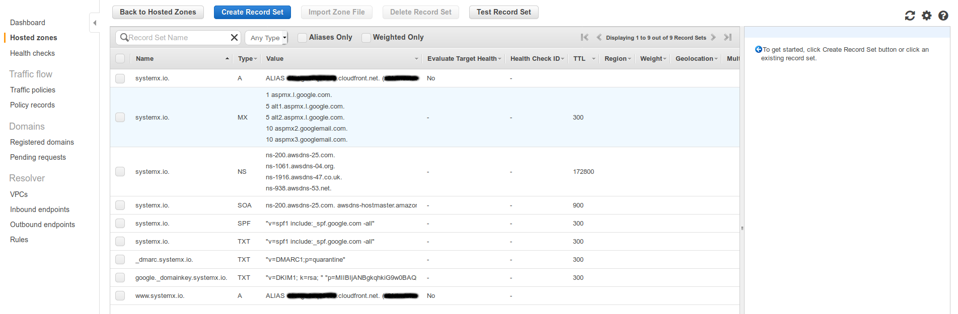Open the help question mark icon
Screen dimensions: 958x314
point(943,16)
